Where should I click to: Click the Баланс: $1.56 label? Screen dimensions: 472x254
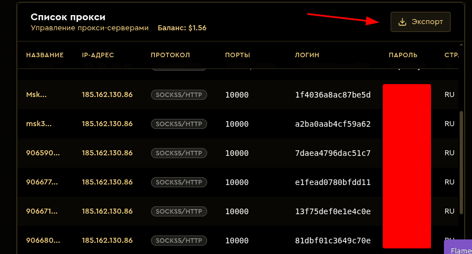coord(182,27)
